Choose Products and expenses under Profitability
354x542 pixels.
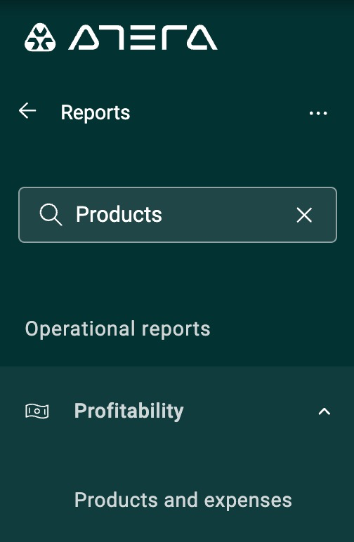(x=183, y=500)
